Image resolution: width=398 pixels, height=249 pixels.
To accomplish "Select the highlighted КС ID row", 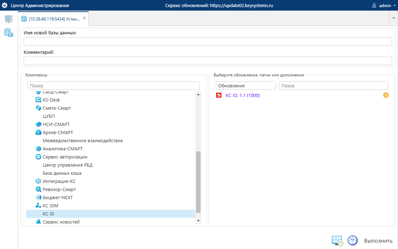I will point(111,214).
